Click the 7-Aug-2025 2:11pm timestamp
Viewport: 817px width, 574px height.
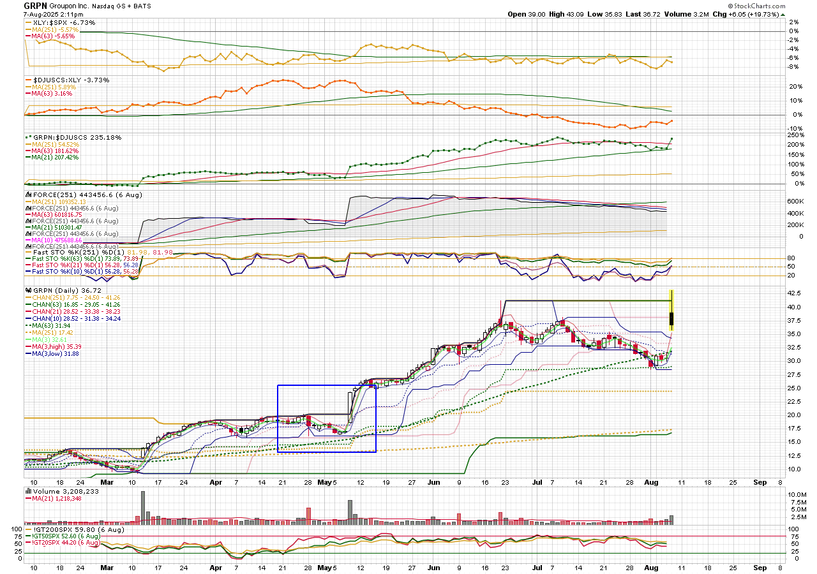(x=53, y=13)
